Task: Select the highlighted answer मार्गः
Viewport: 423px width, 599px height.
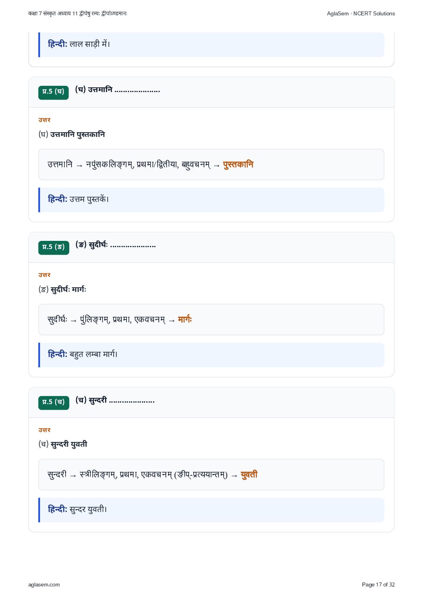Action: point(185,319)
